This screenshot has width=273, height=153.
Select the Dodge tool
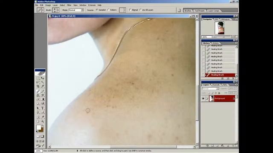pyautogui.click(x=42, y=103)
